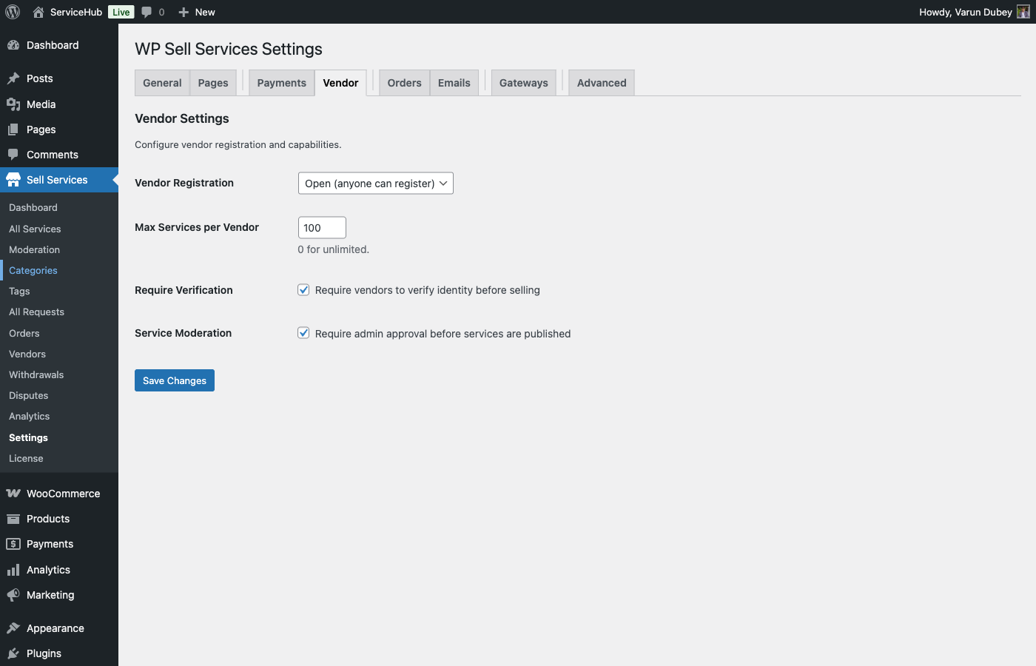1036x666 pixels.
Task: Open the Vendor Registration dropdown
Action: pos(375,183)
